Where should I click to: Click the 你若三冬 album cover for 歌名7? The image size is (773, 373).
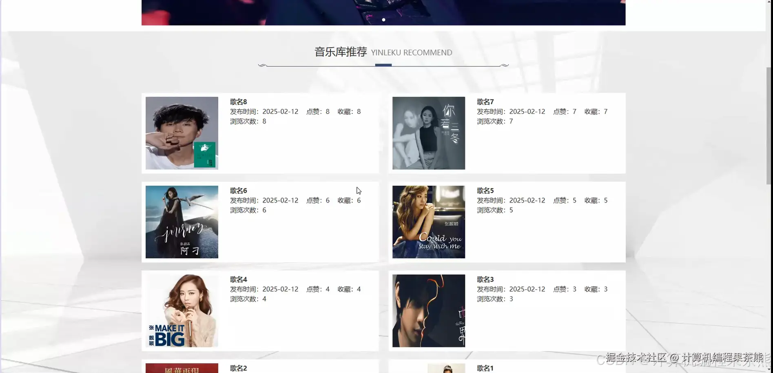click(428, 133)
